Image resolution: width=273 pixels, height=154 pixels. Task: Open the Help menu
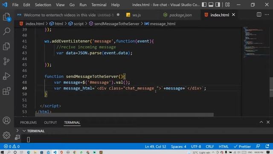point(115,5)
